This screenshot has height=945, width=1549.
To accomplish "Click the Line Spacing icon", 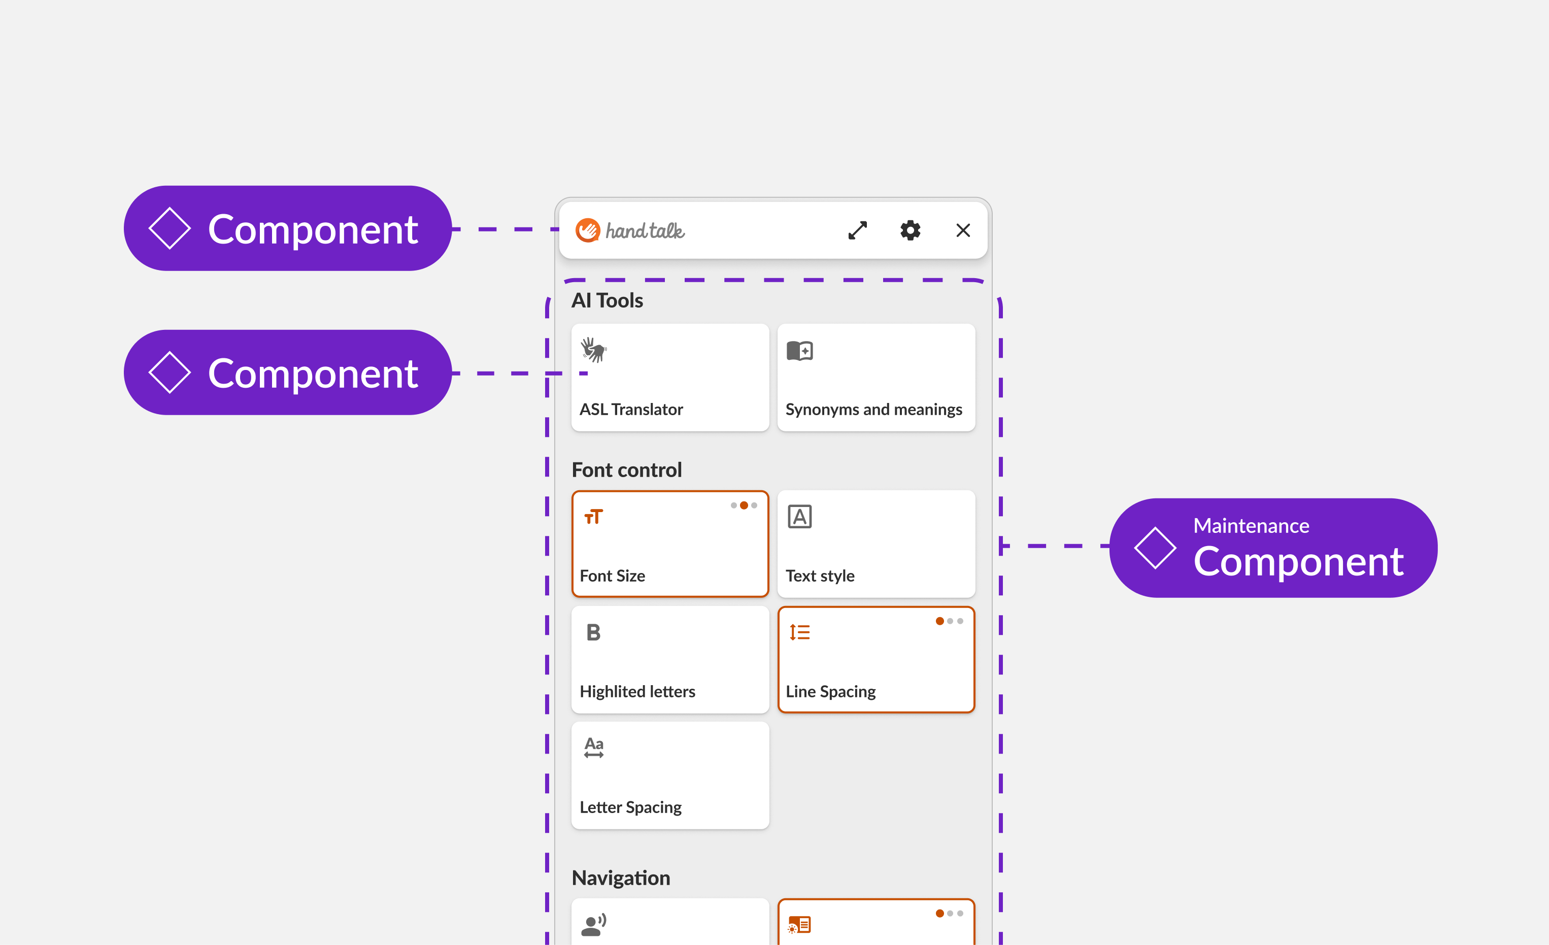I will (799, 632).
